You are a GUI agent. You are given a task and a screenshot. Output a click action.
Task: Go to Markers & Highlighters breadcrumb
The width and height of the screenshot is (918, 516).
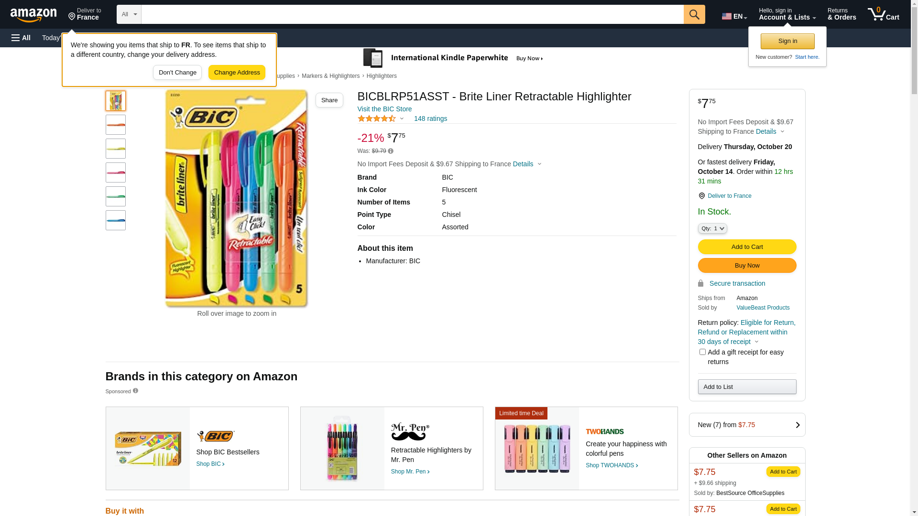coord(330,76)
